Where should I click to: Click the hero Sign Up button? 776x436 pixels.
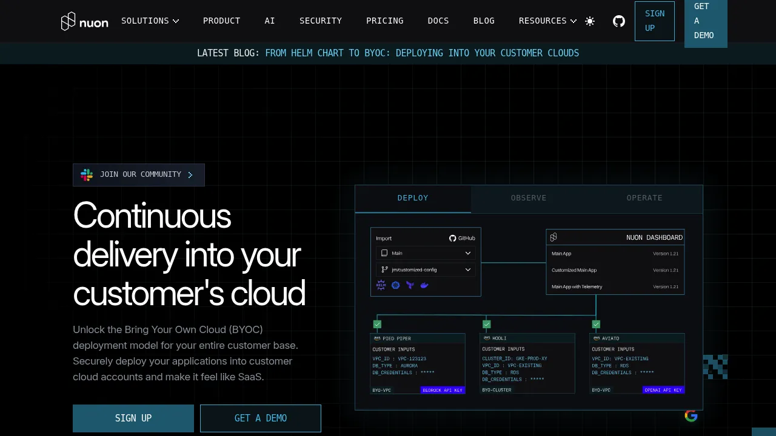pos(133,418)
